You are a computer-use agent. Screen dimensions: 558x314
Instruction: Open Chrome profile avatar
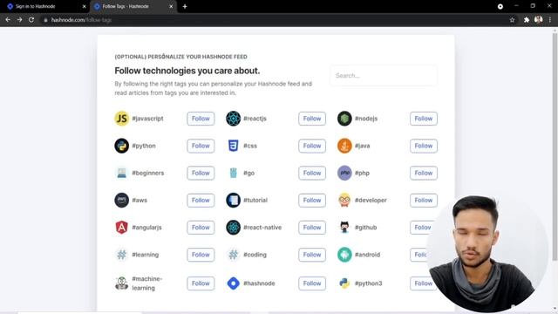click(539, 19)
